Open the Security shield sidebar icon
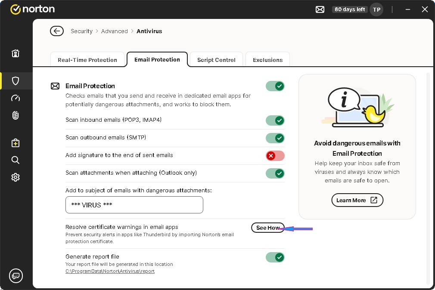The image size is (435, 290). (16, 81)
